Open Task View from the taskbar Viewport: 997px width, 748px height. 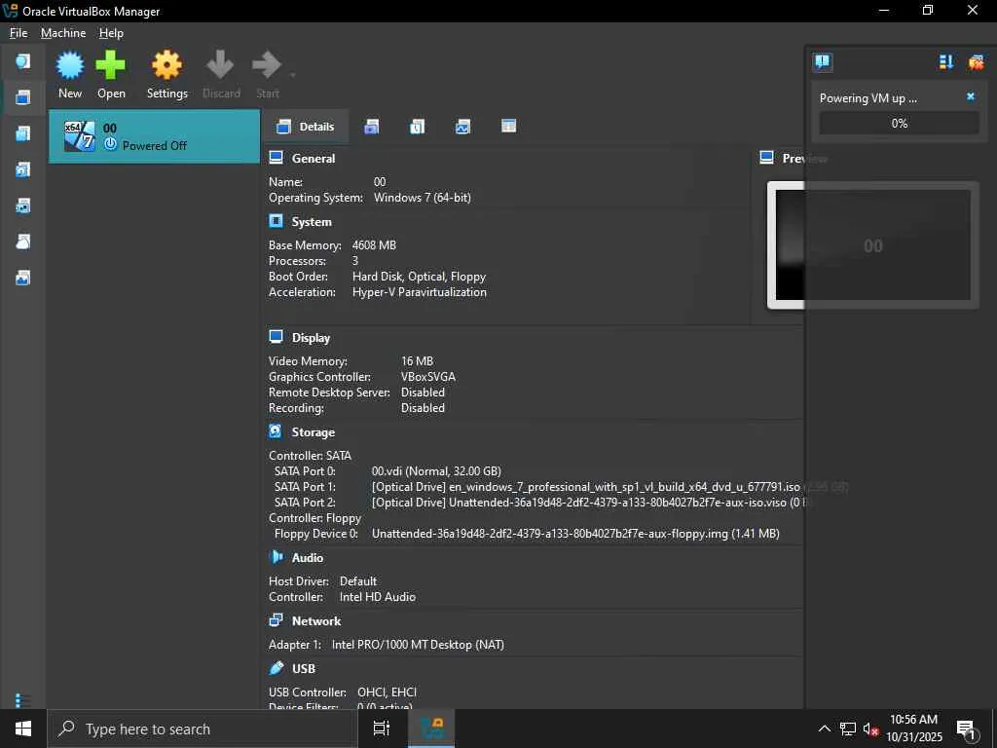pyautogui.click(x=382, y=729)
